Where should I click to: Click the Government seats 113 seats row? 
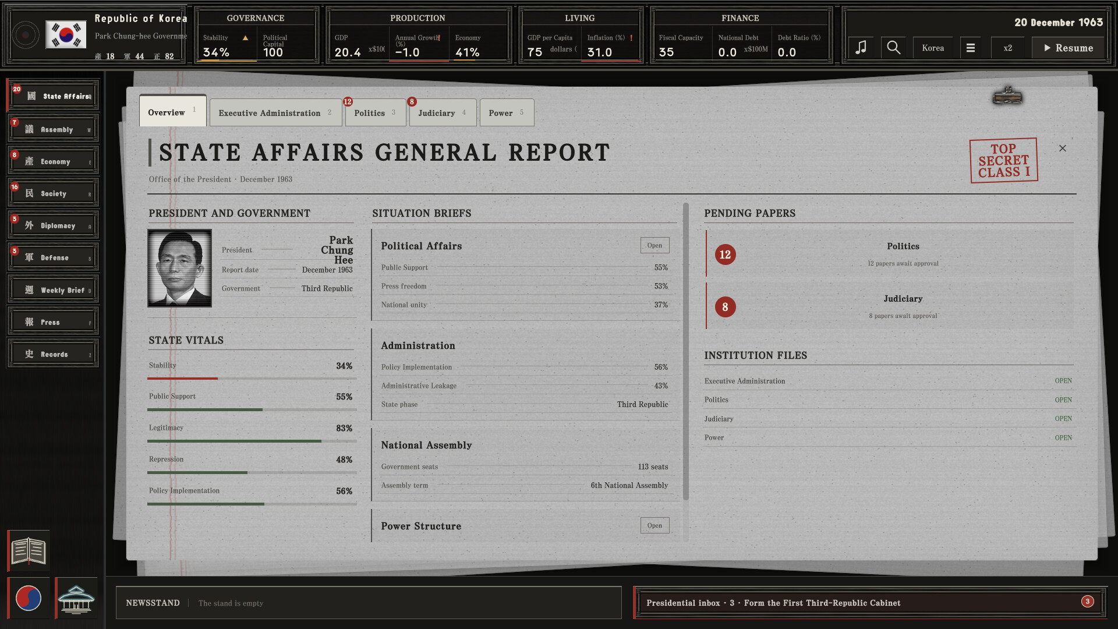coord(525,467)
